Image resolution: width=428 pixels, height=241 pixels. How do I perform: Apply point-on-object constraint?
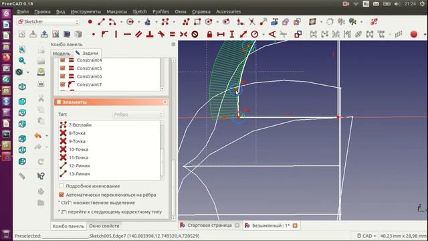tap(104, 34)
